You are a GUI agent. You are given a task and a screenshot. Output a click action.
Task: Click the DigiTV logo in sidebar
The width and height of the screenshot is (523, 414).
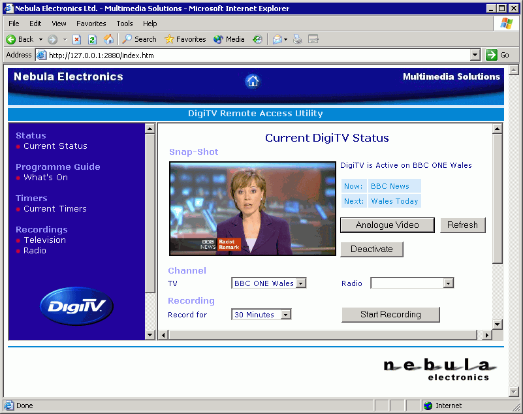point(76,306)
